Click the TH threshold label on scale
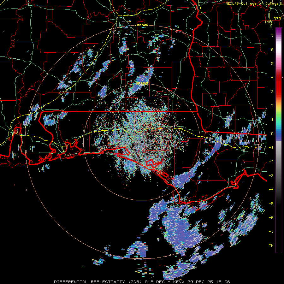Screen dimensions: 284x284 271,246
